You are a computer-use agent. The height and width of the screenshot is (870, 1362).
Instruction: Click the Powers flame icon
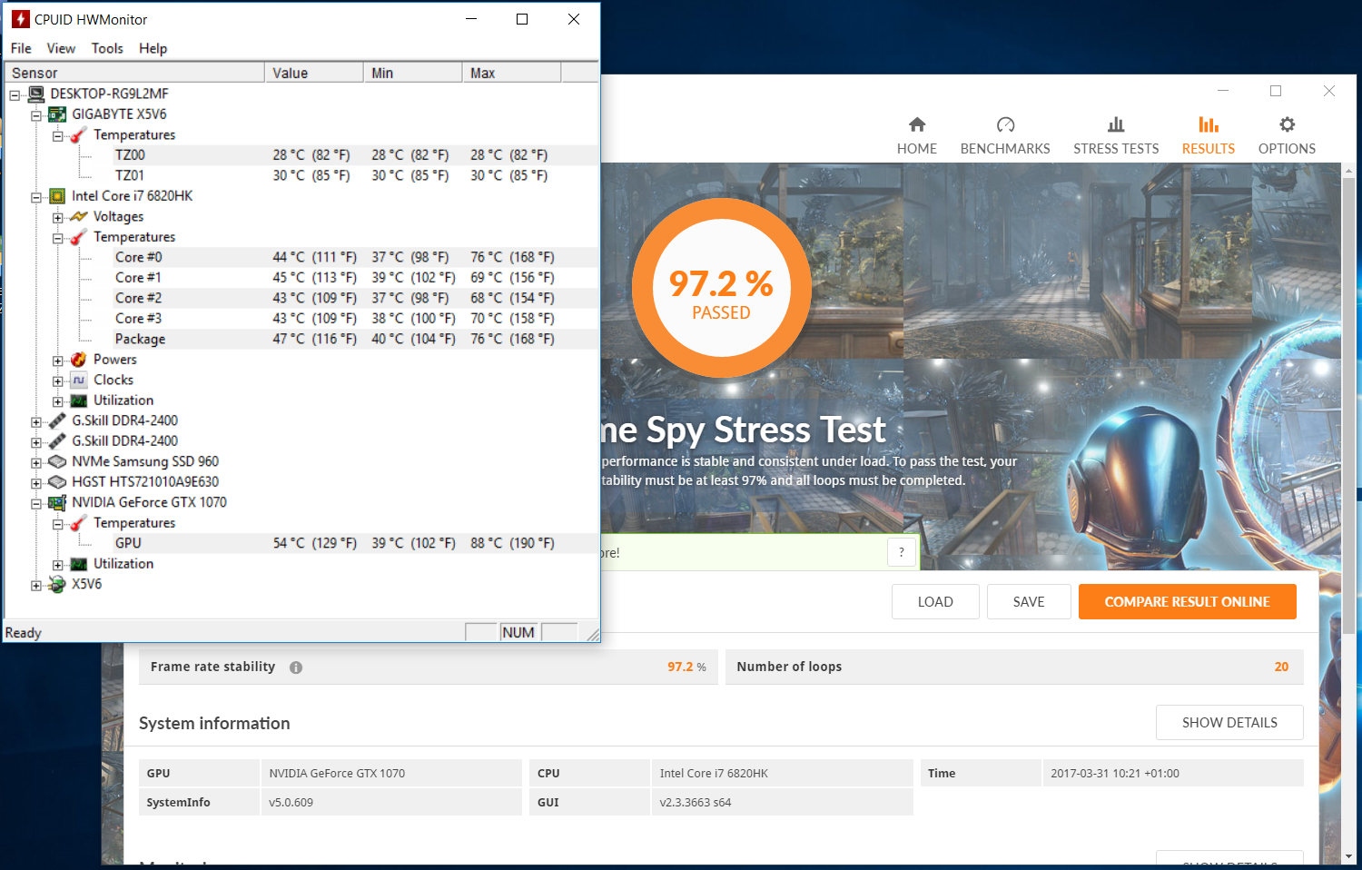79,360
